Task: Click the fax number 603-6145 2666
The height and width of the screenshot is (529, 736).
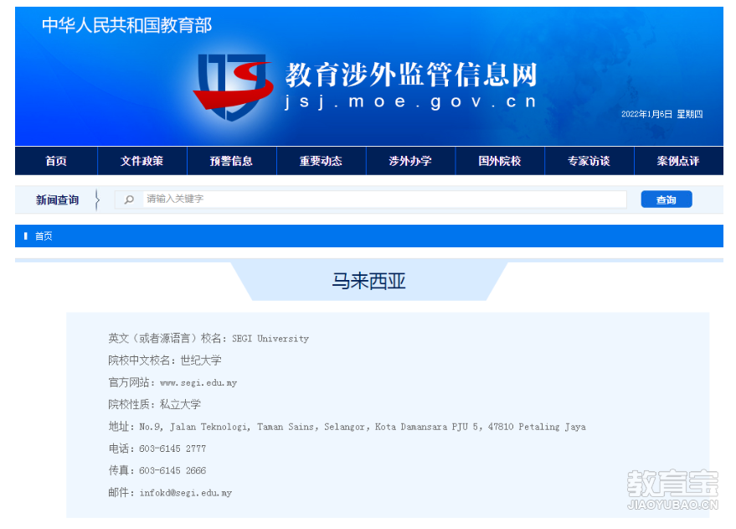Action: (172, 471)
